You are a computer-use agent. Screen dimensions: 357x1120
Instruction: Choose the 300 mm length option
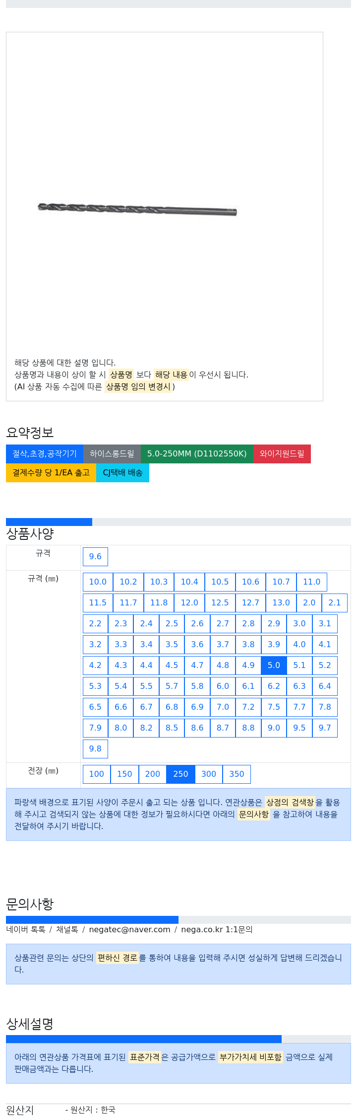point(209,774)
